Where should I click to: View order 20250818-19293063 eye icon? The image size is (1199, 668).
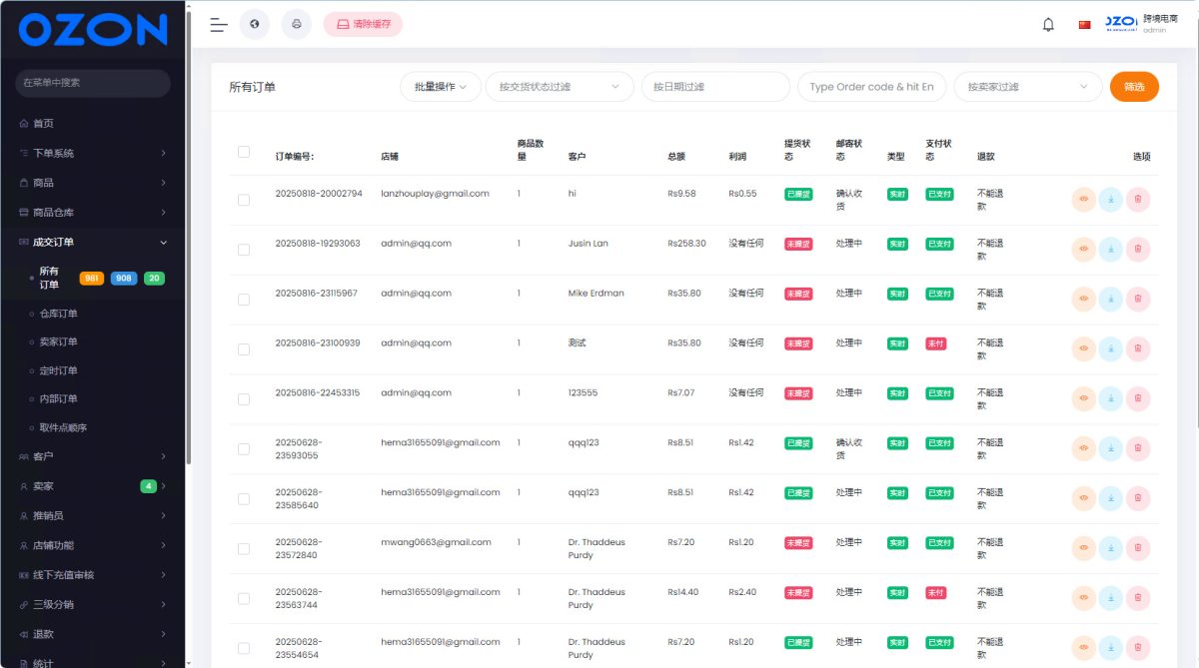click(1084, 250)
